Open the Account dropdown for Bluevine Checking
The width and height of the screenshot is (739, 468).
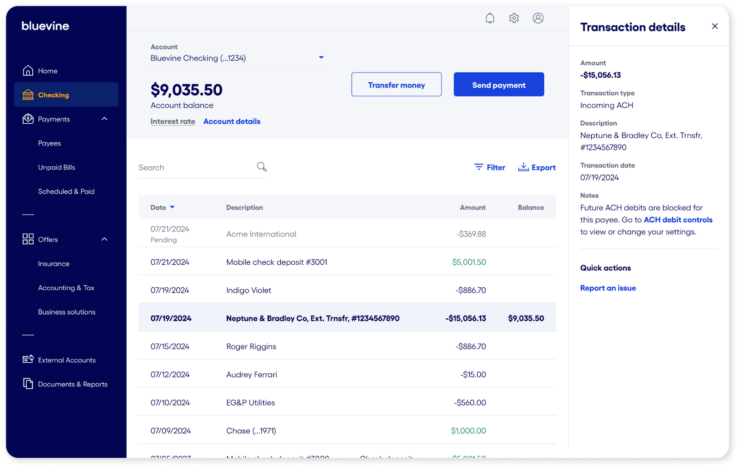[321, 57]
